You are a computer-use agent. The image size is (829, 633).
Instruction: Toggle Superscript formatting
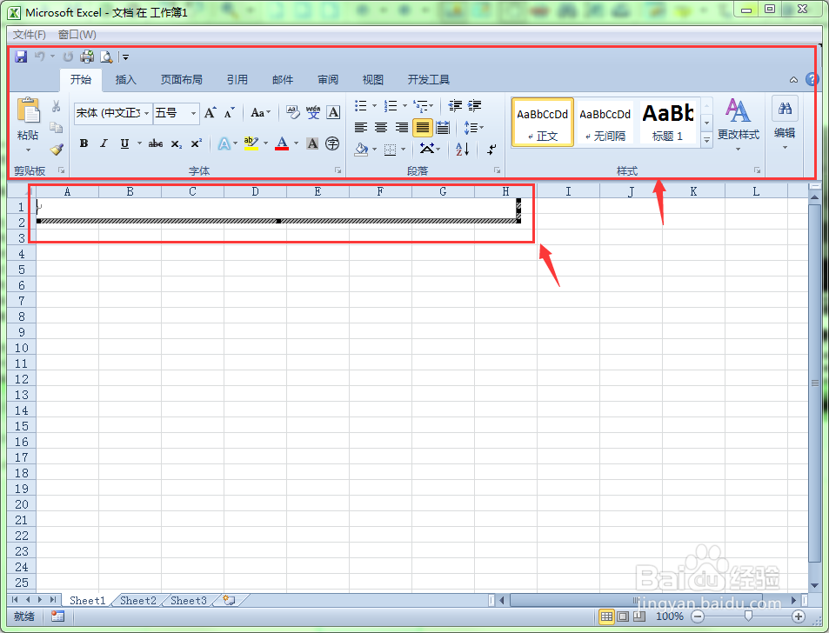point(196,143)
